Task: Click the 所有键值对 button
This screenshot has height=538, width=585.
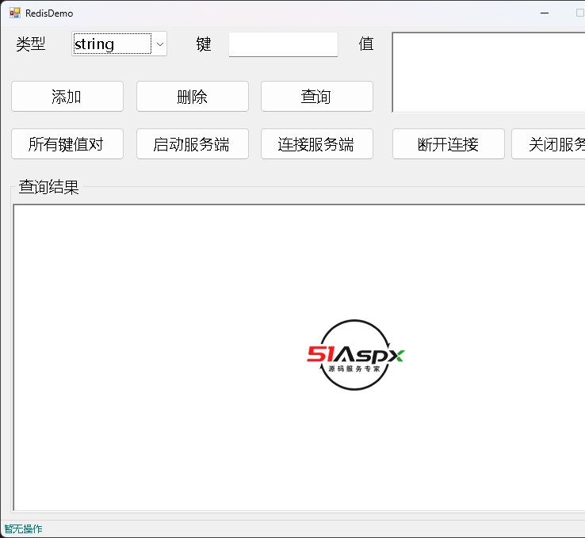Action: (67, 144)
